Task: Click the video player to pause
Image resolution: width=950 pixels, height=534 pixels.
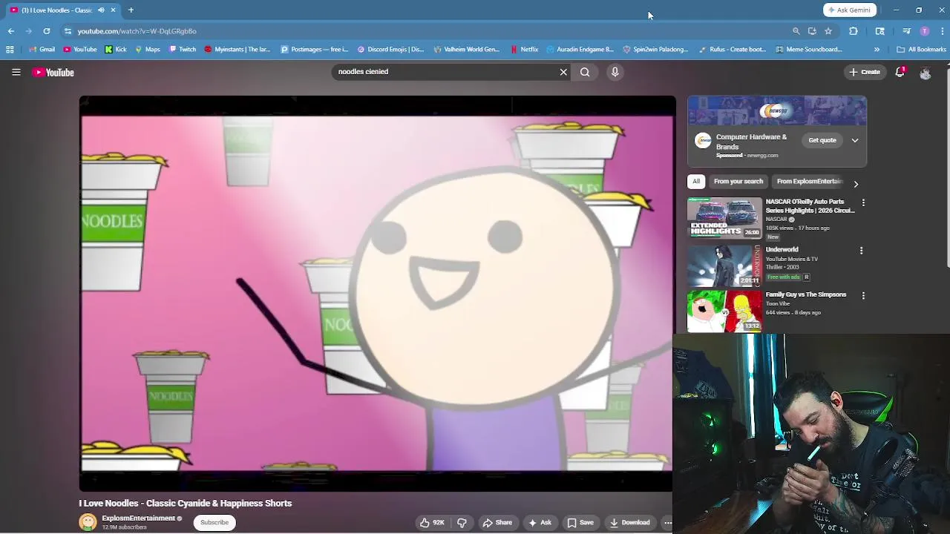Action: [x=377, y=294]
